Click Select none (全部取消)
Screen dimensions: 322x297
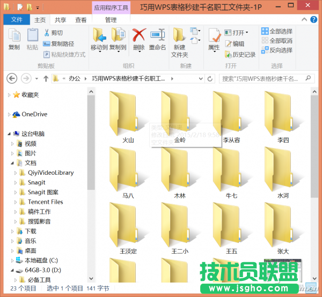pyautogui.click(x=277, y=41)
